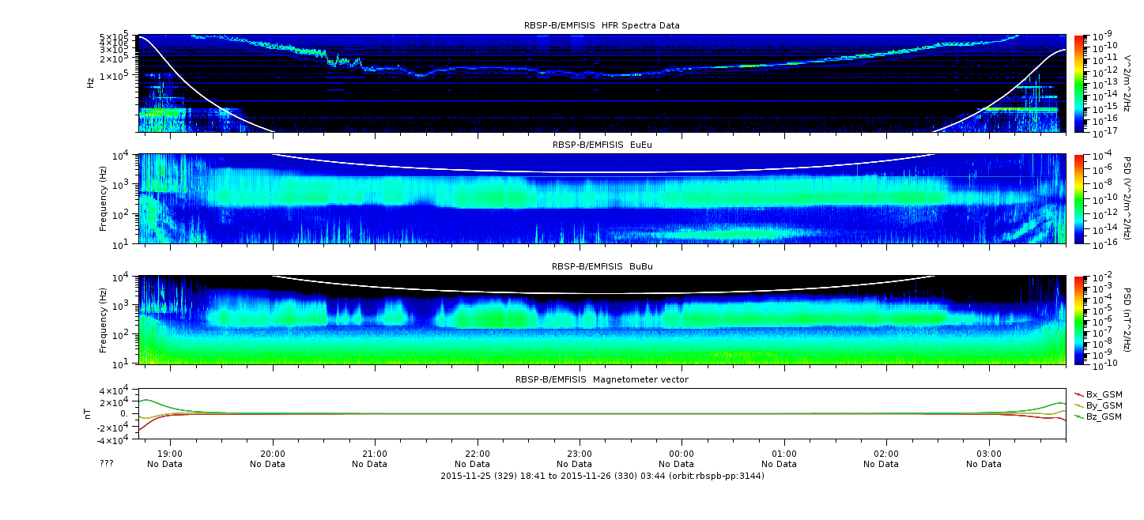This screenshot has width=1144, height=520.
Task: Click the HFR Spectra Data plot title
Action: coord(602,25)
